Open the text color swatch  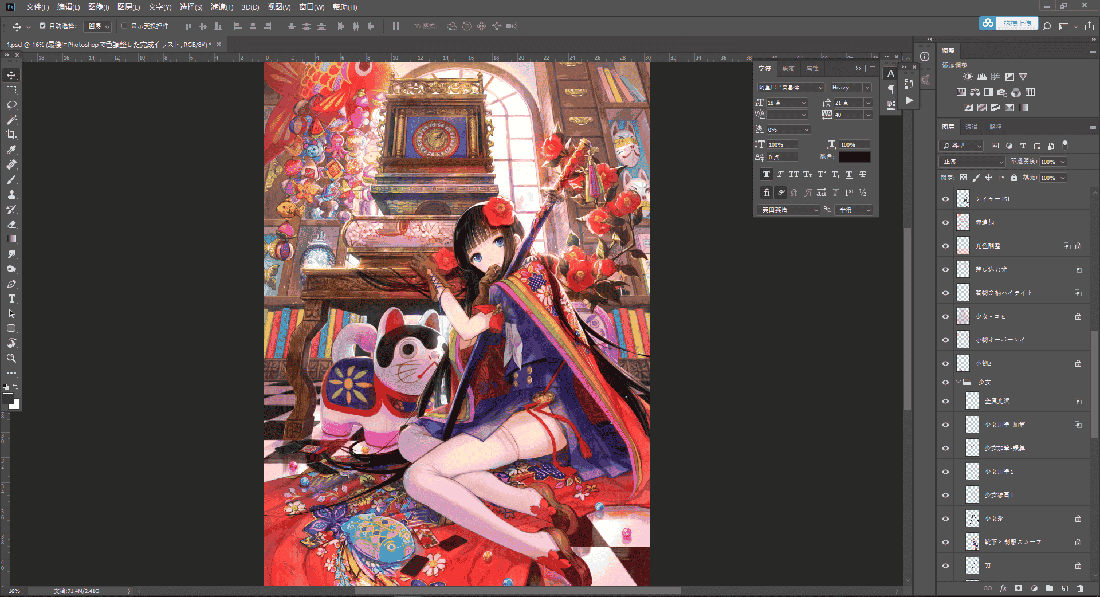click(x=855, y=156)
